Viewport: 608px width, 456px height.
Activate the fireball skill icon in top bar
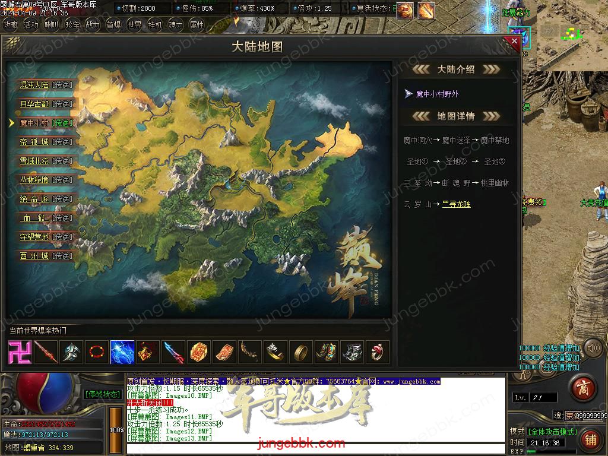click(405, 11)
